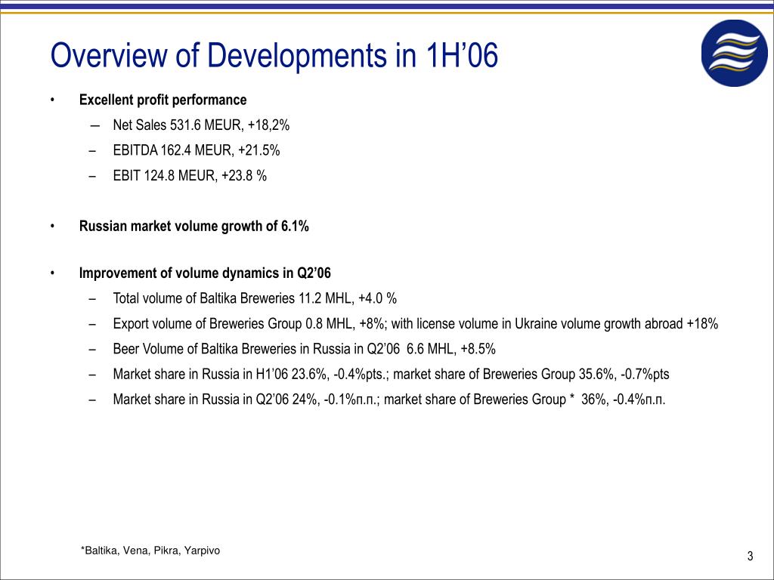Select 'Market share in Russia in H1'06' line
The width and height of the screenshot is (774, 580).
pos(391,375)
